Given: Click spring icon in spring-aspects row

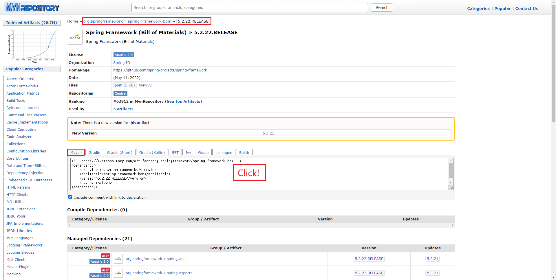Looking at the screenshot, I should (x=118, y=273).
